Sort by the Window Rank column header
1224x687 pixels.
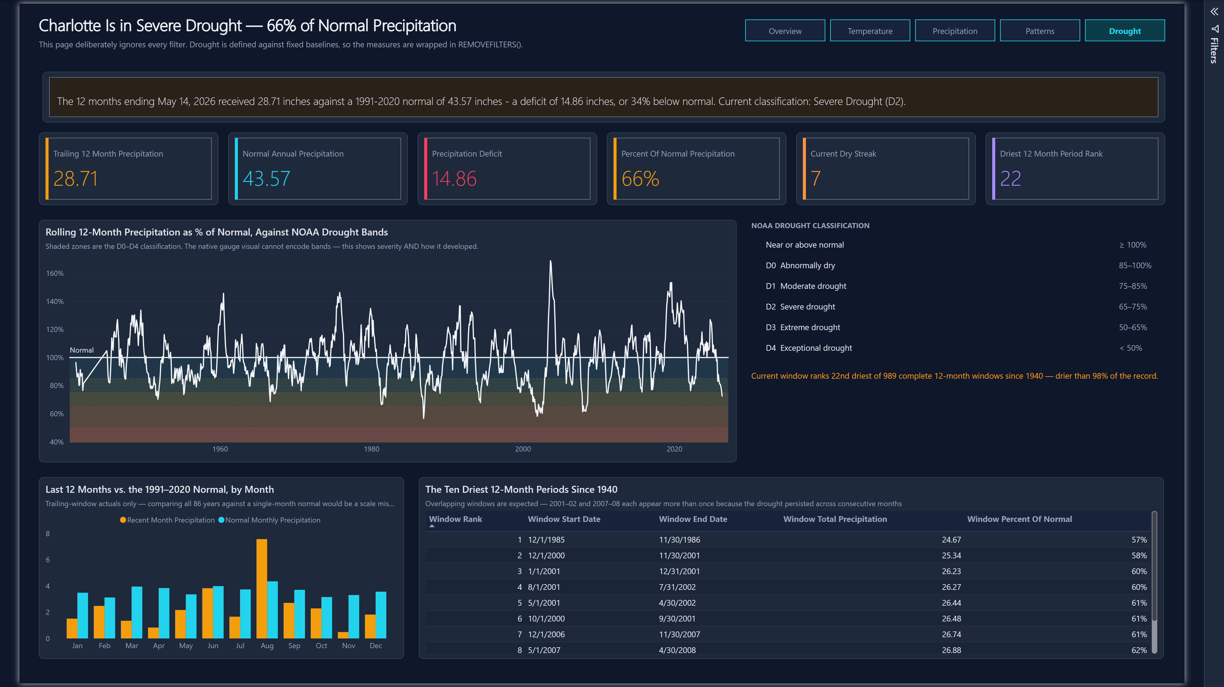click(455, 519)
